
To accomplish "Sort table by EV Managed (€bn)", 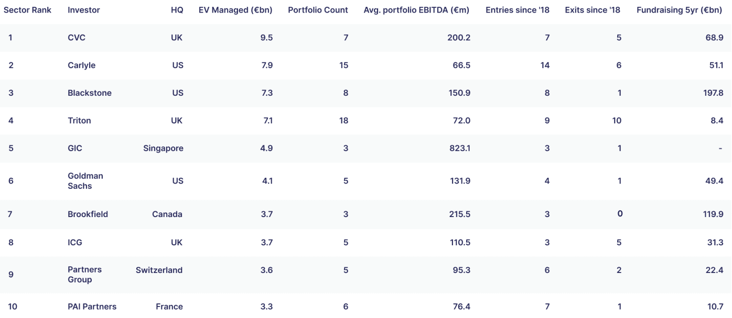I will tap(235, 10).
